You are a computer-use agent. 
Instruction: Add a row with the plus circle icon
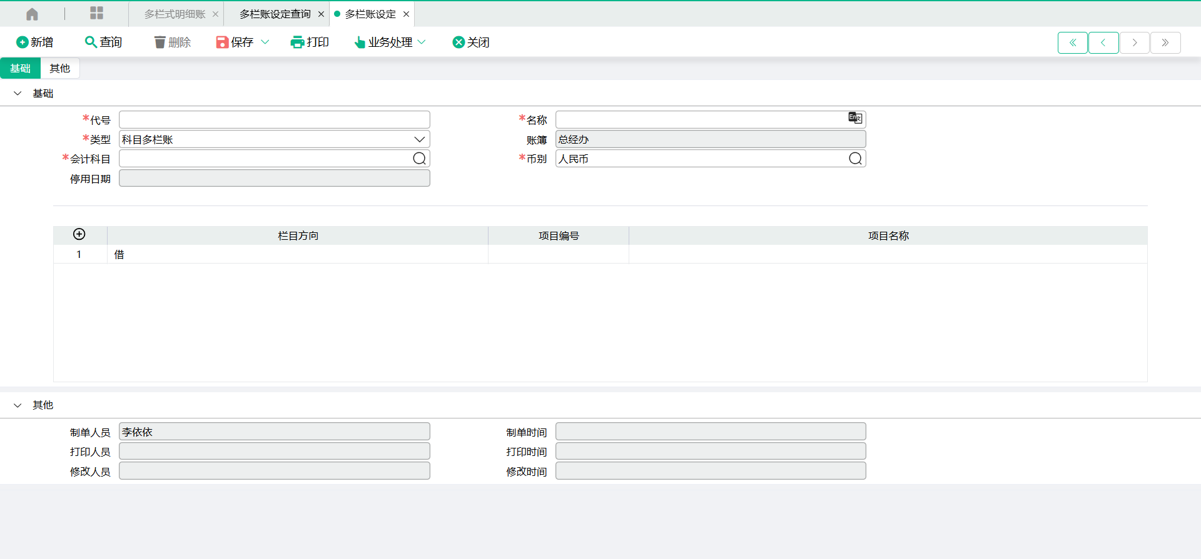[x=79, y=234]
